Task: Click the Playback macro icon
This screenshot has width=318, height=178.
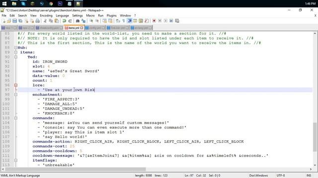Action: click(x=165, y=21)
